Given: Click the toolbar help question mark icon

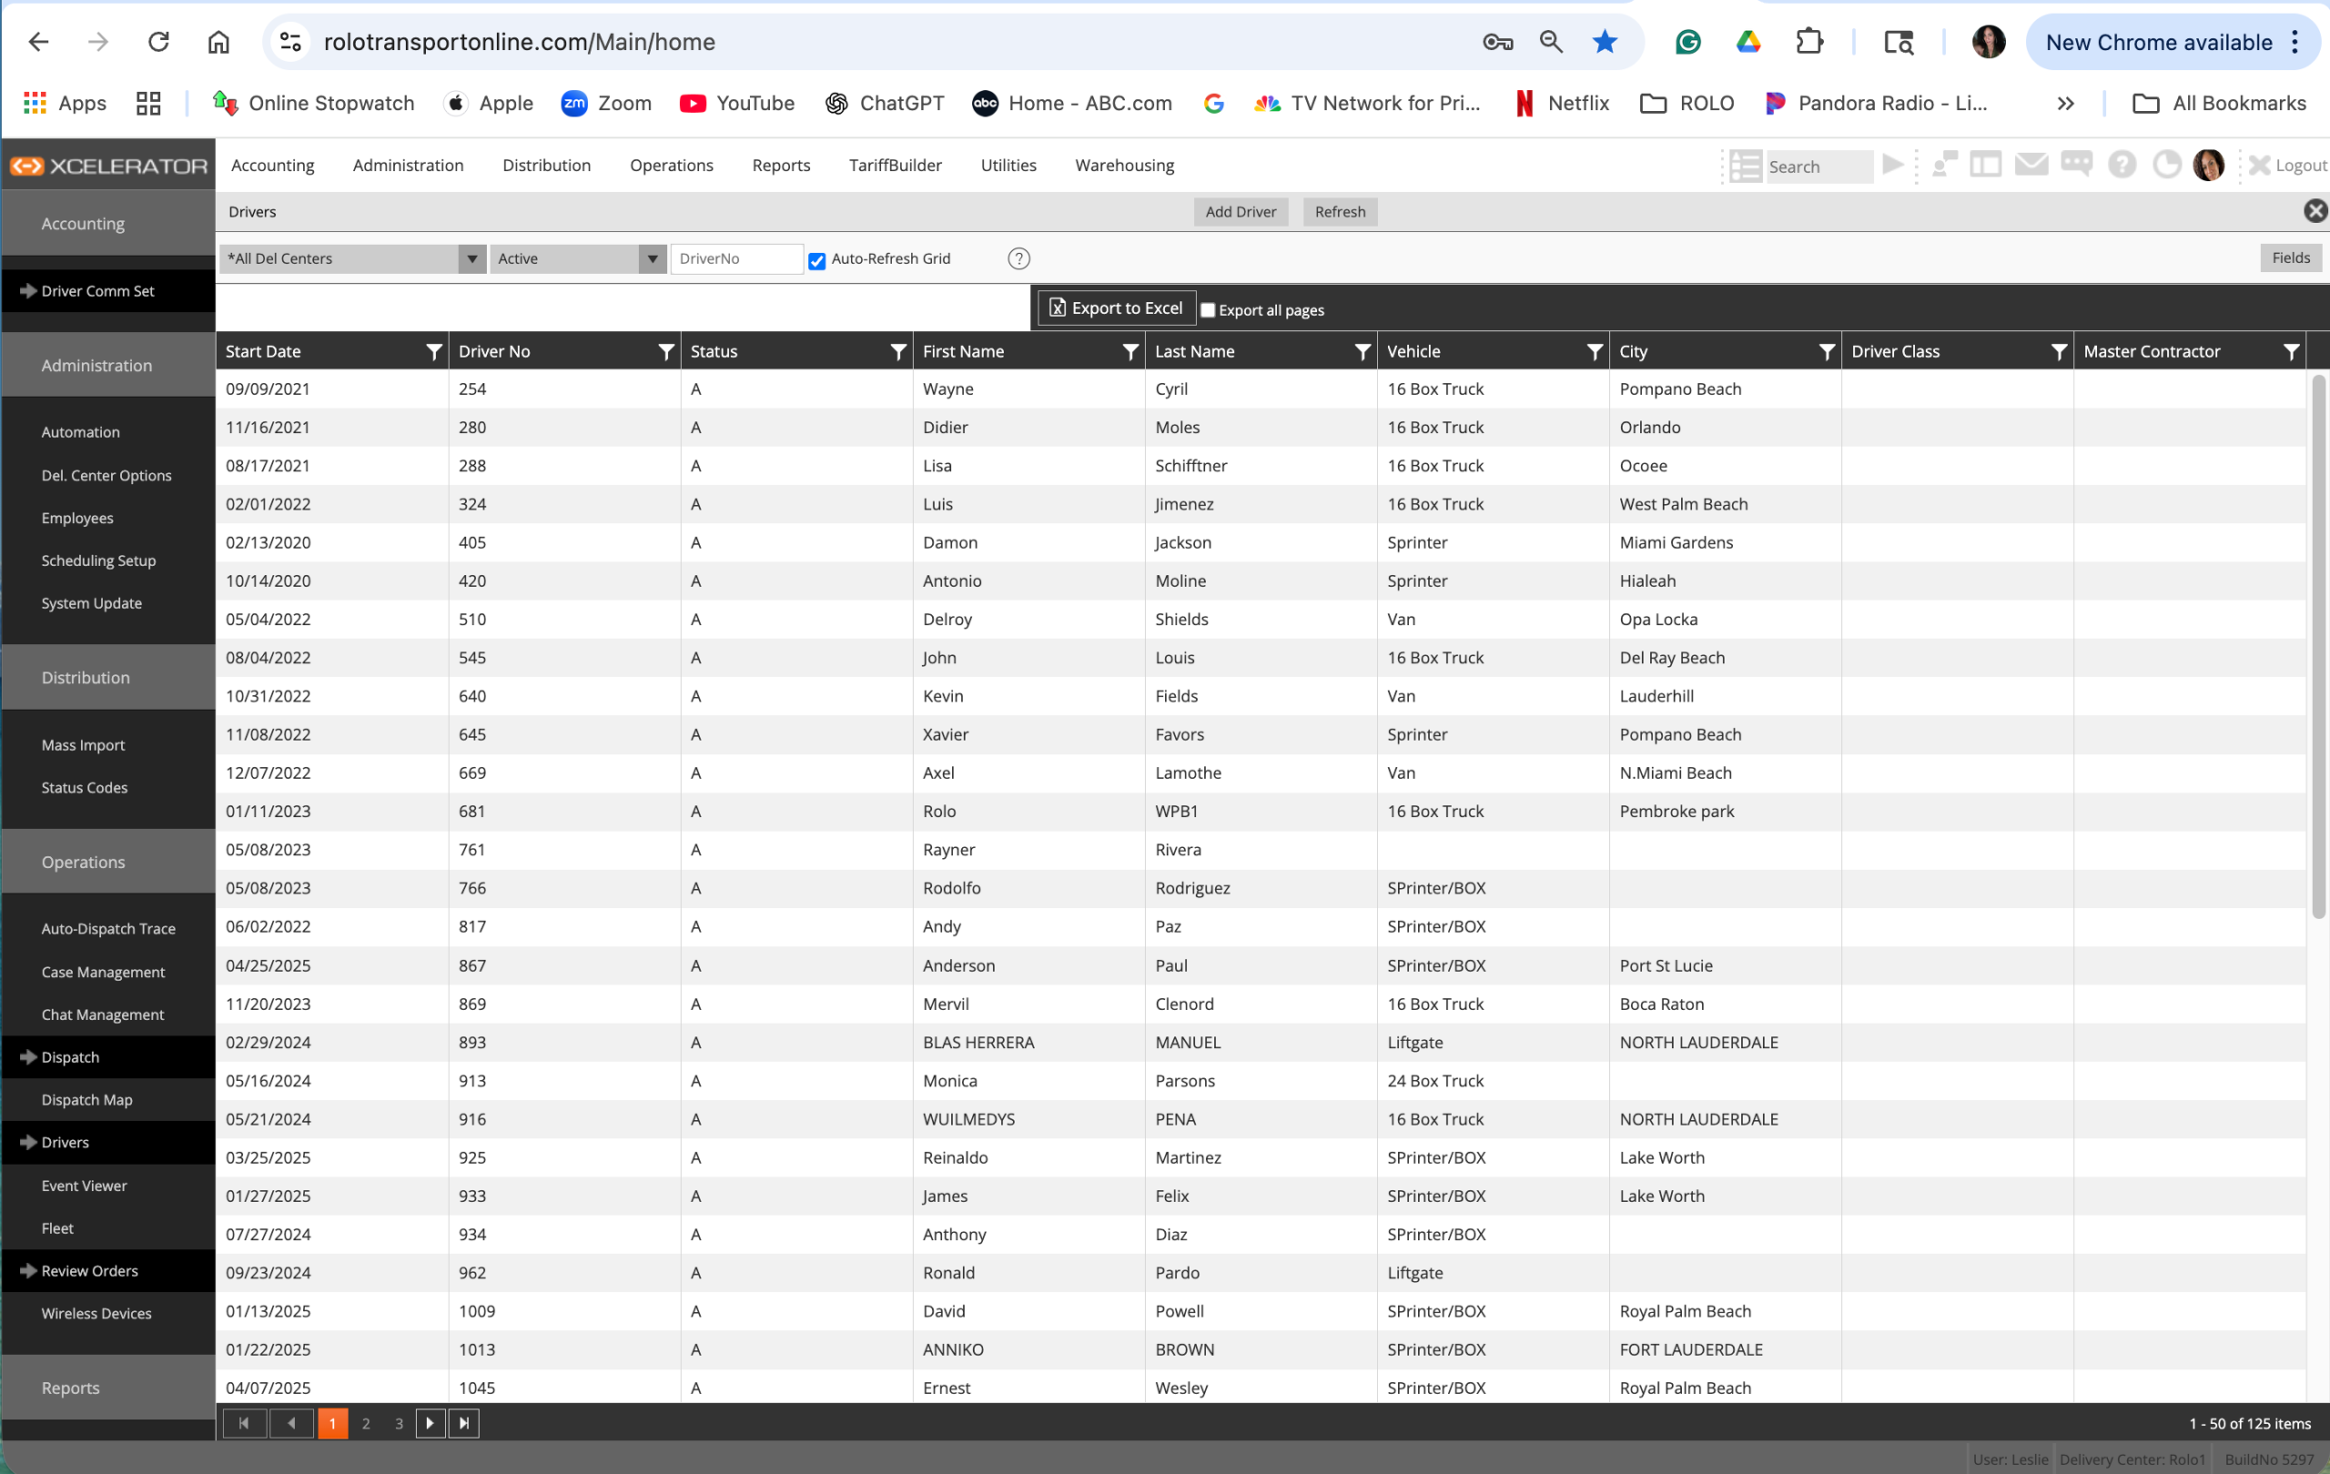Looking at the screenshot, I should point(2122,165).
